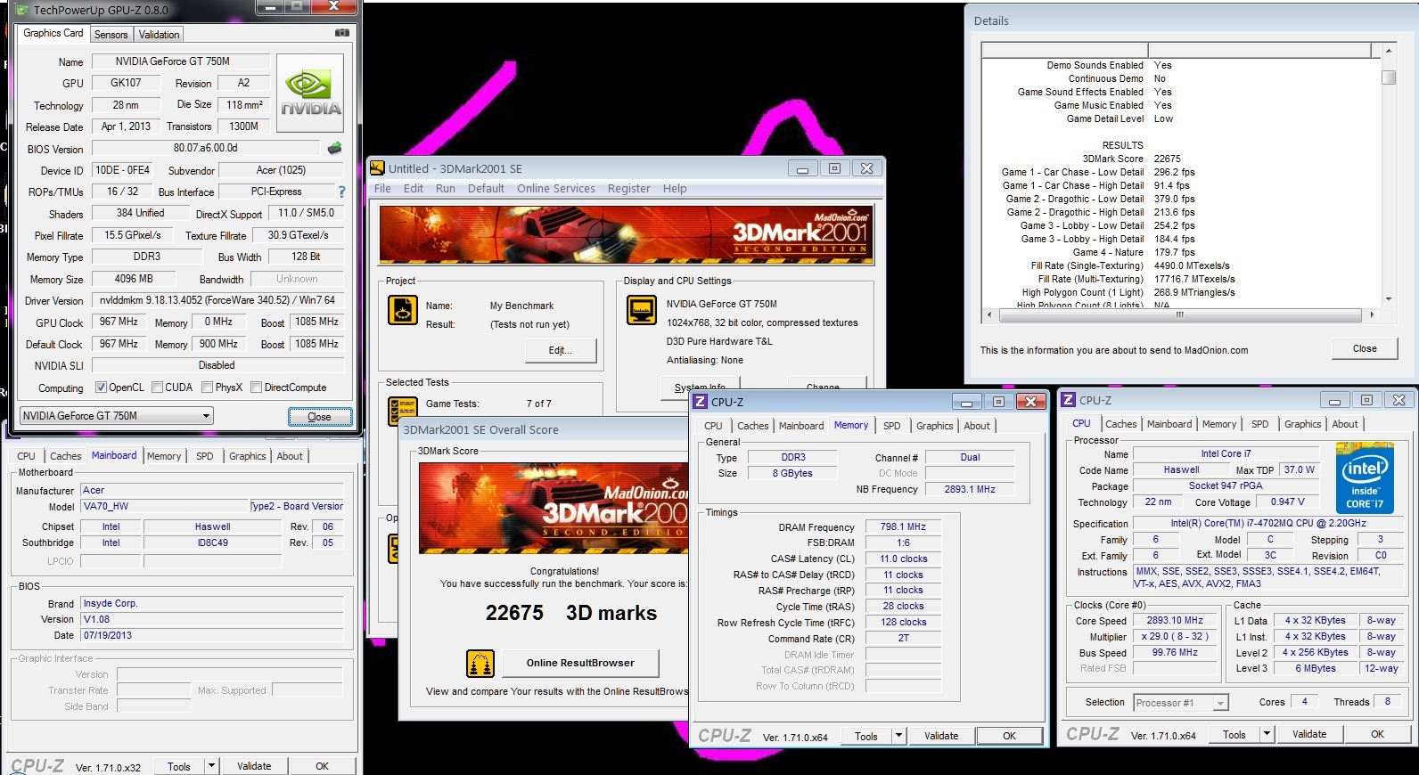Select Graphics tab in CPU-Z Mainboard window
Image resolution: width=1419 pixels, height=775 pixels.
point(248,456)
